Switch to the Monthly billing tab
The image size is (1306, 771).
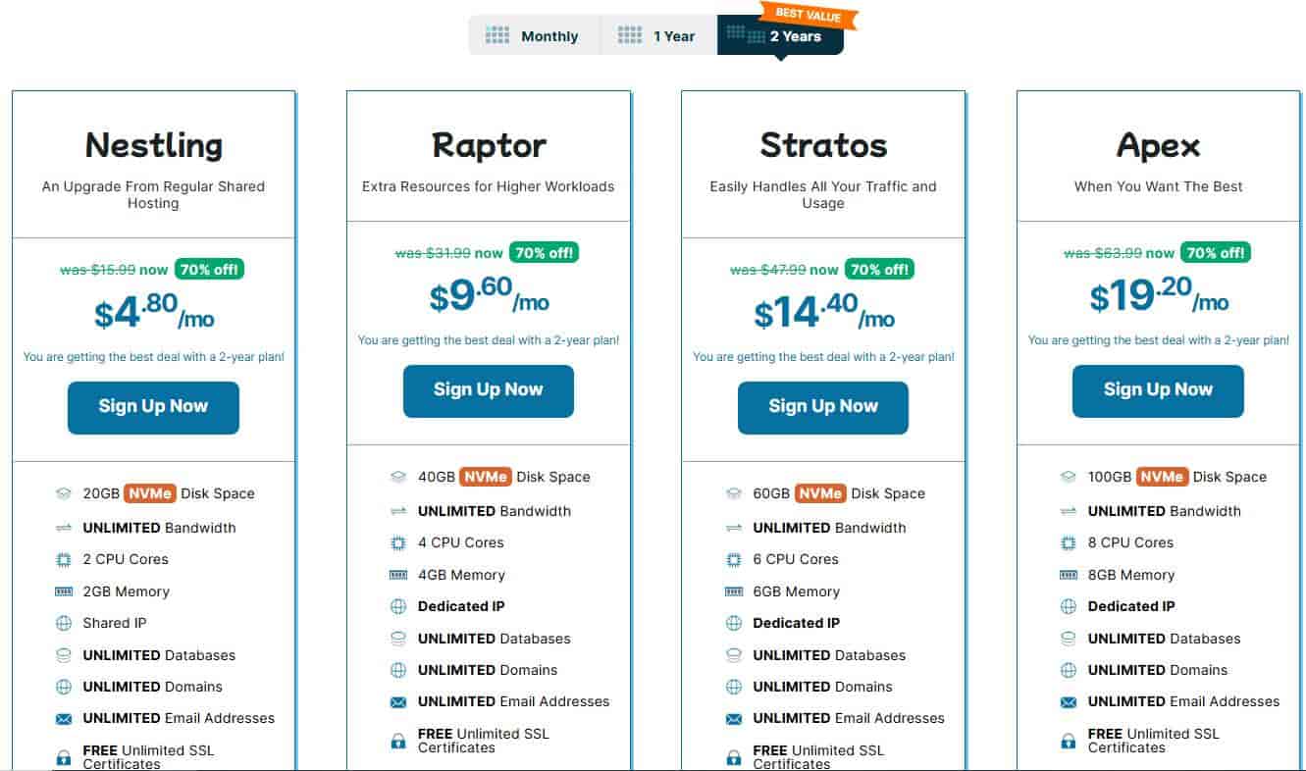click(534, 36)
